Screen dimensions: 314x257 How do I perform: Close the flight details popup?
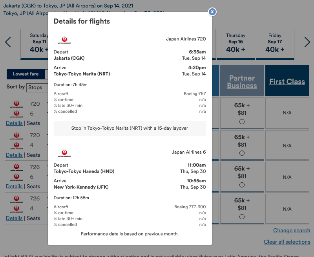pyautogui.click(x=212, y=12)
